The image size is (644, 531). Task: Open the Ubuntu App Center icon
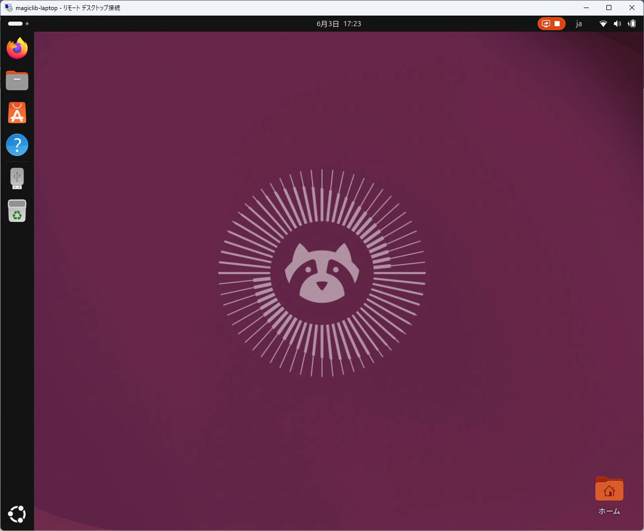(x=17, y=113)
